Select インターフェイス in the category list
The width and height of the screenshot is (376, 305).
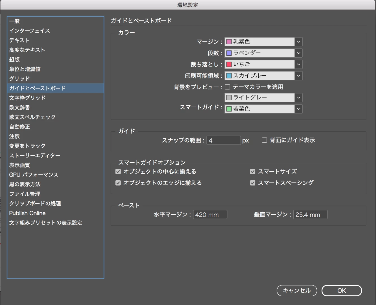pyautogui.click(x=56, y=31)
